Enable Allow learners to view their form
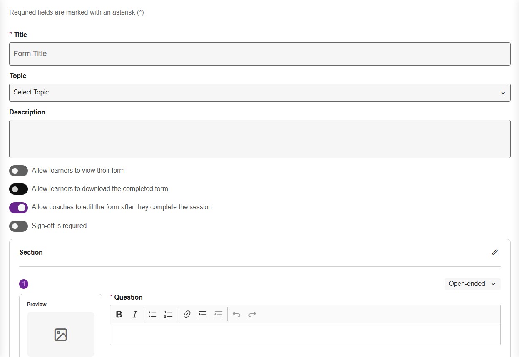This screenshot has width=519, height=357. 18,171
